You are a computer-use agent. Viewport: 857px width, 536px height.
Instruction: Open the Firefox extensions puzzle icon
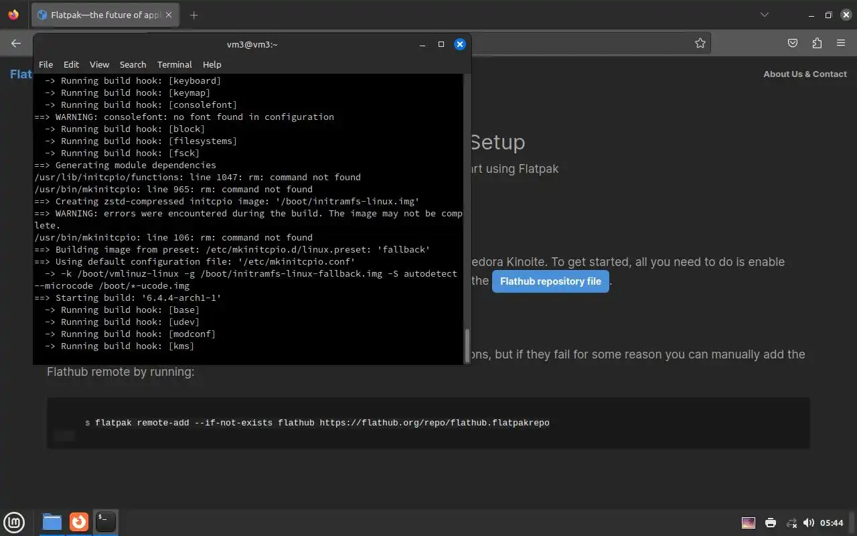point(817,43)
